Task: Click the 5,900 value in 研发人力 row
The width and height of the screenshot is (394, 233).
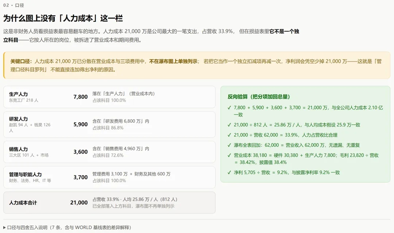Action: tap(80, 125)
